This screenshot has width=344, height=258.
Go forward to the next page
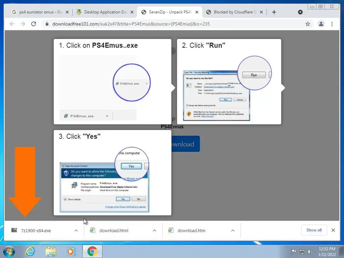[23, 24]
